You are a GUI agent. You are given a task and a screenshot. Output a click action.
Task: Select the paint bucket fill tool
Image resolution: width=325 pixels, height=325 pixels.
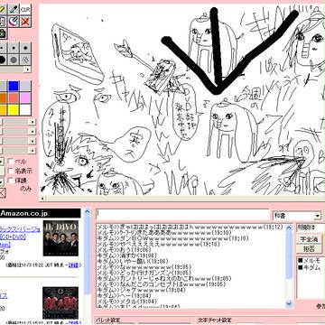coord(14,22)
